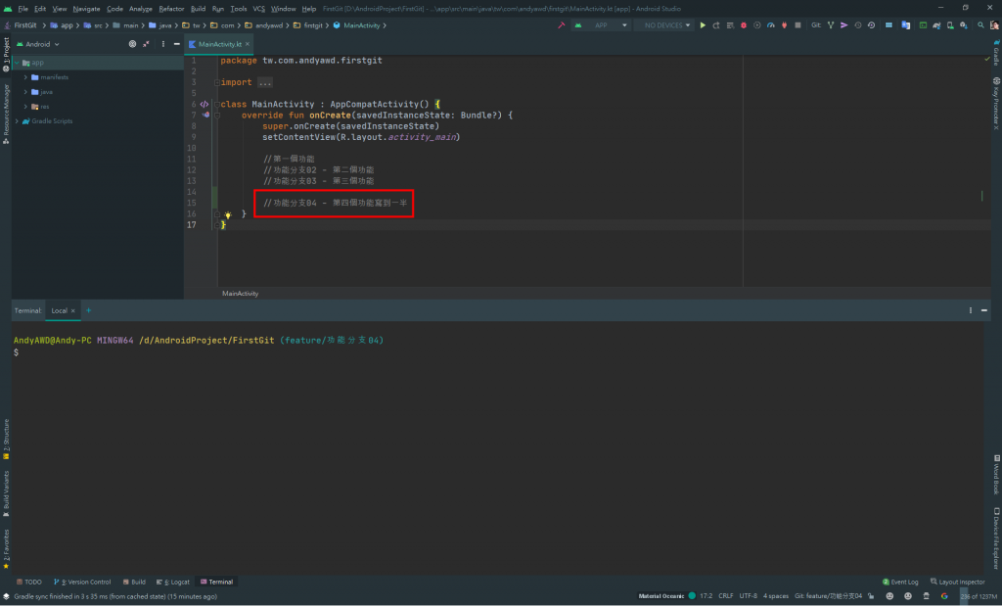This screenshot has width=1002, height=606.
Task: Click the Search Everywhere magnifier icon
Action: pos(980,25)
